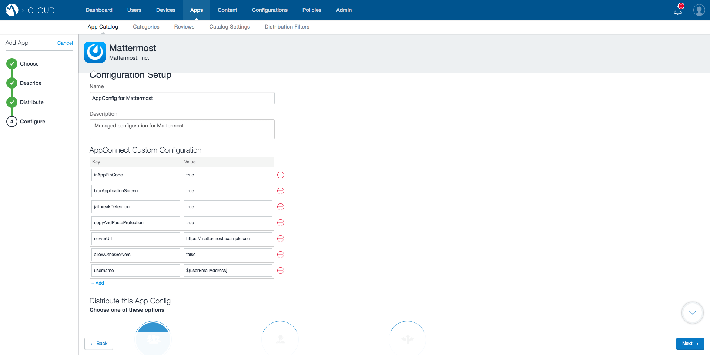Remove the allowOtherServers row
This screenshot has height=355, width=710.
pos(281,255)
